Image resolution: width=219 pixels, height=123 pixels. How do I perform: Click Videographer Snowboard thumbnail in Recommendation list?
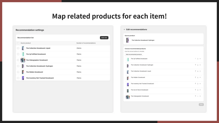pyautogui.click(x=23, y=60)
